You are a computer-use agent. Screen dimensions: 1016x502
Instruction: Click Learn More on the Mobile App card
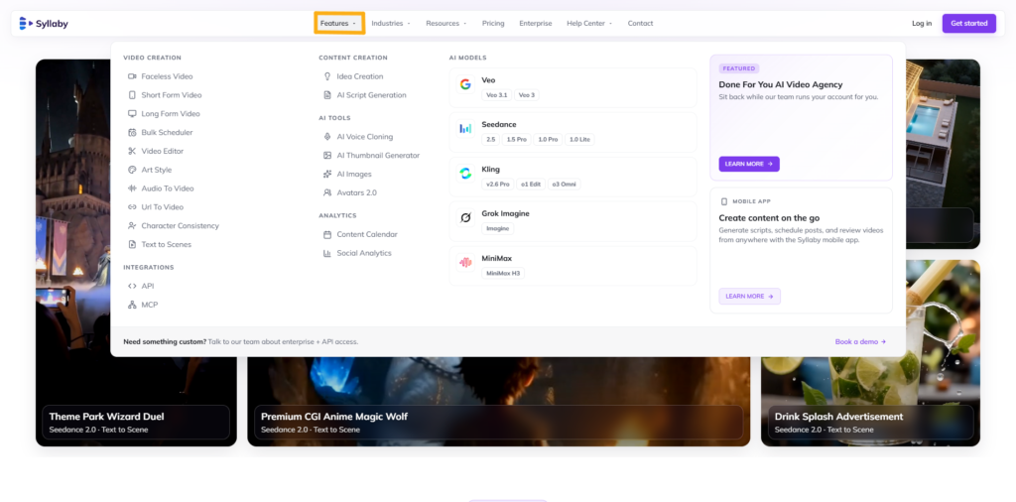749,296
